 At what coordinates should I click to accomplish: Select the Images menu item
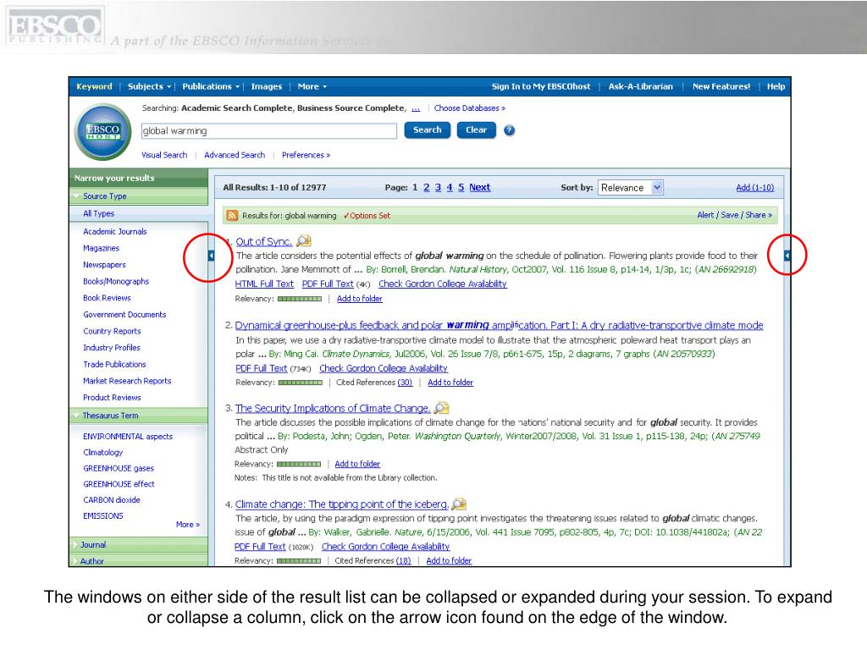267,86
